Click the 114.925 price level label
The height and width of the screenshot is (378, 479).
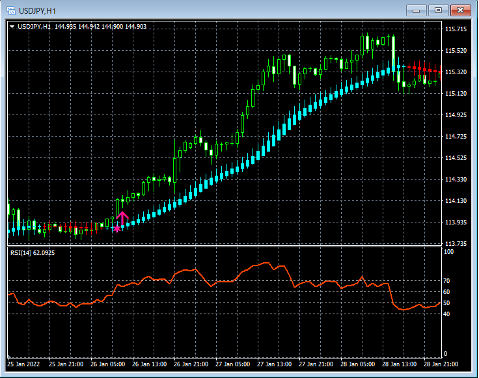coord(456,115)
